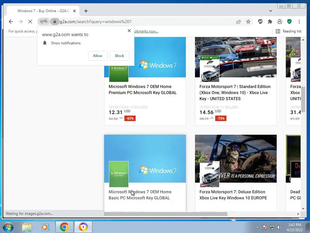This screenshot has width=310, height=233.
Task: Open a new tab with plus button
Action: 86,11
